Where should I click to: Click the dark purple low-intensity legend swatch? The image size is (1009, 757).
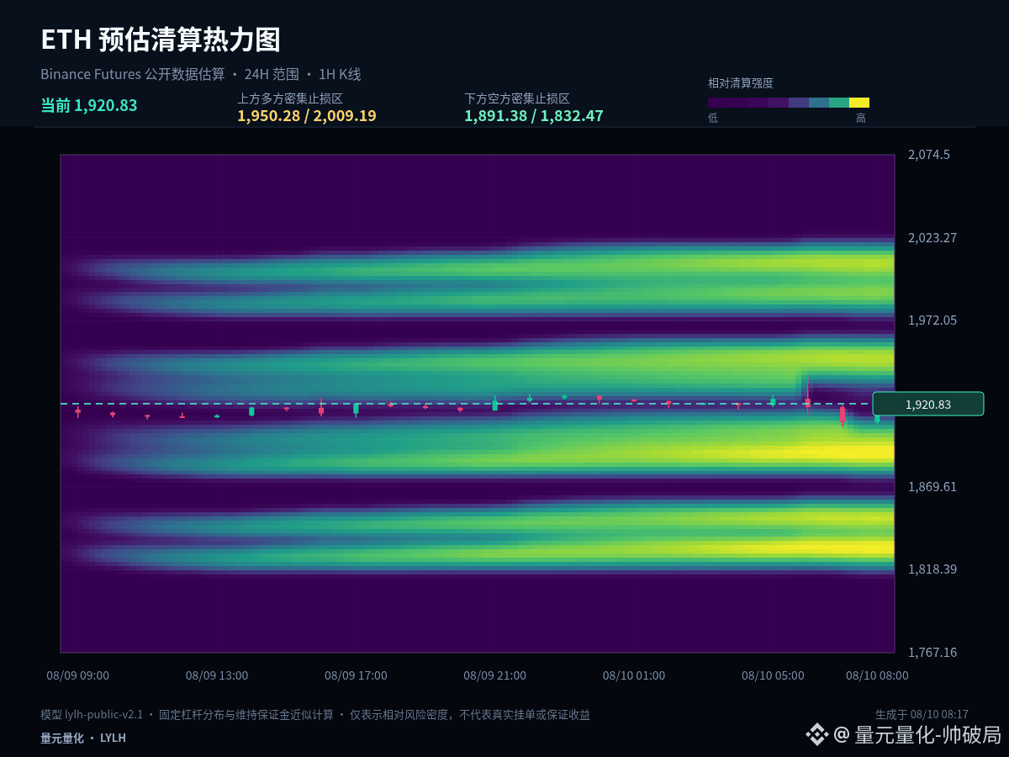click(x=718, y=103)
